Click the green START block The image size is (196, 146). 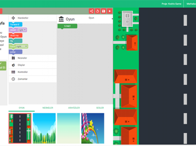tap(67, 26)
